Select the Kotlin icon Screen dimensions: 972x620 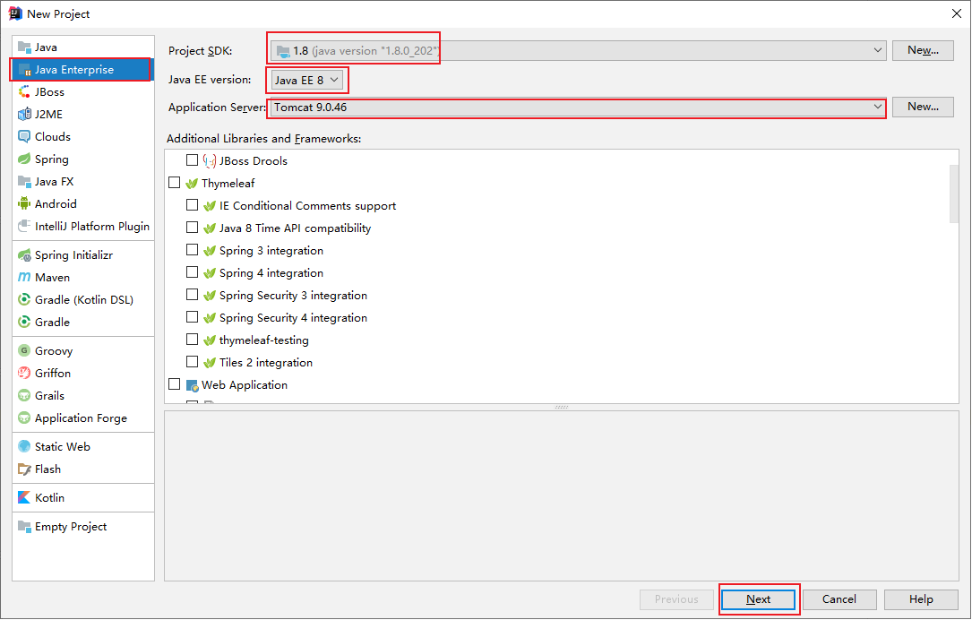coord(24,497)
